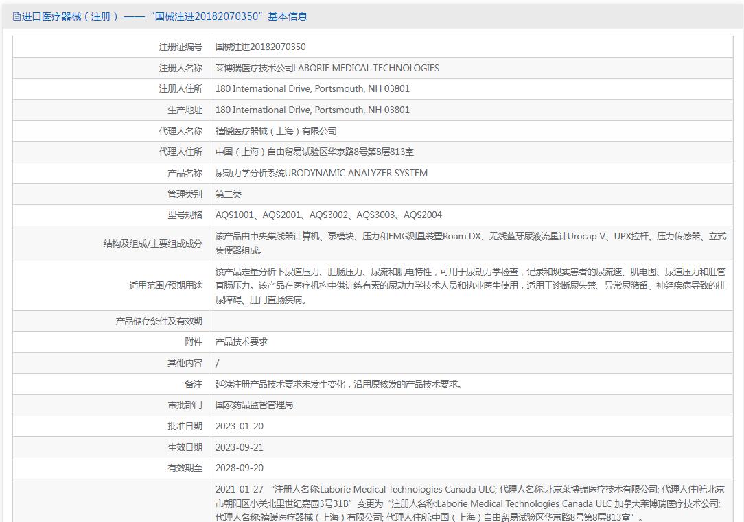Select the effective date 2023-09-21
This screenshot has height=522, width=744.
(239, 447)
